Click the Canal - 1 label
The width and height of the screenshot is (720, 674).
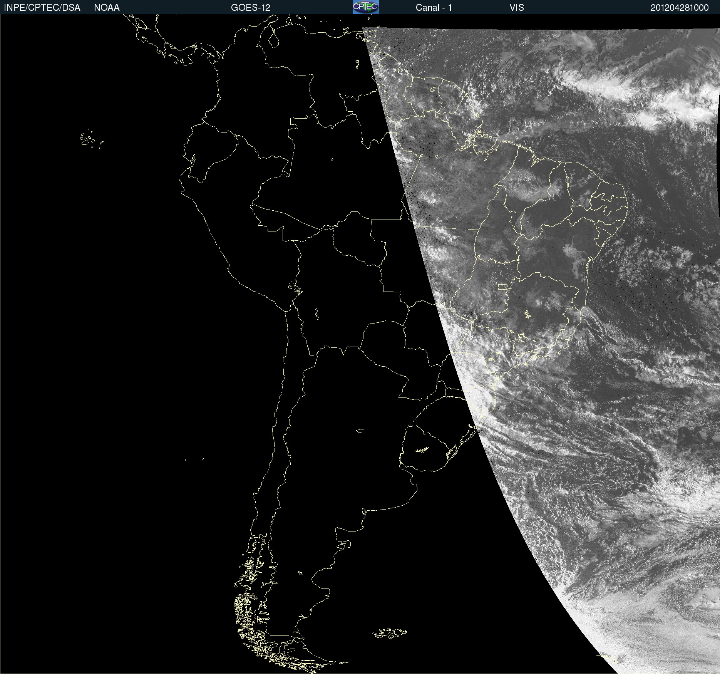point(434,8)
